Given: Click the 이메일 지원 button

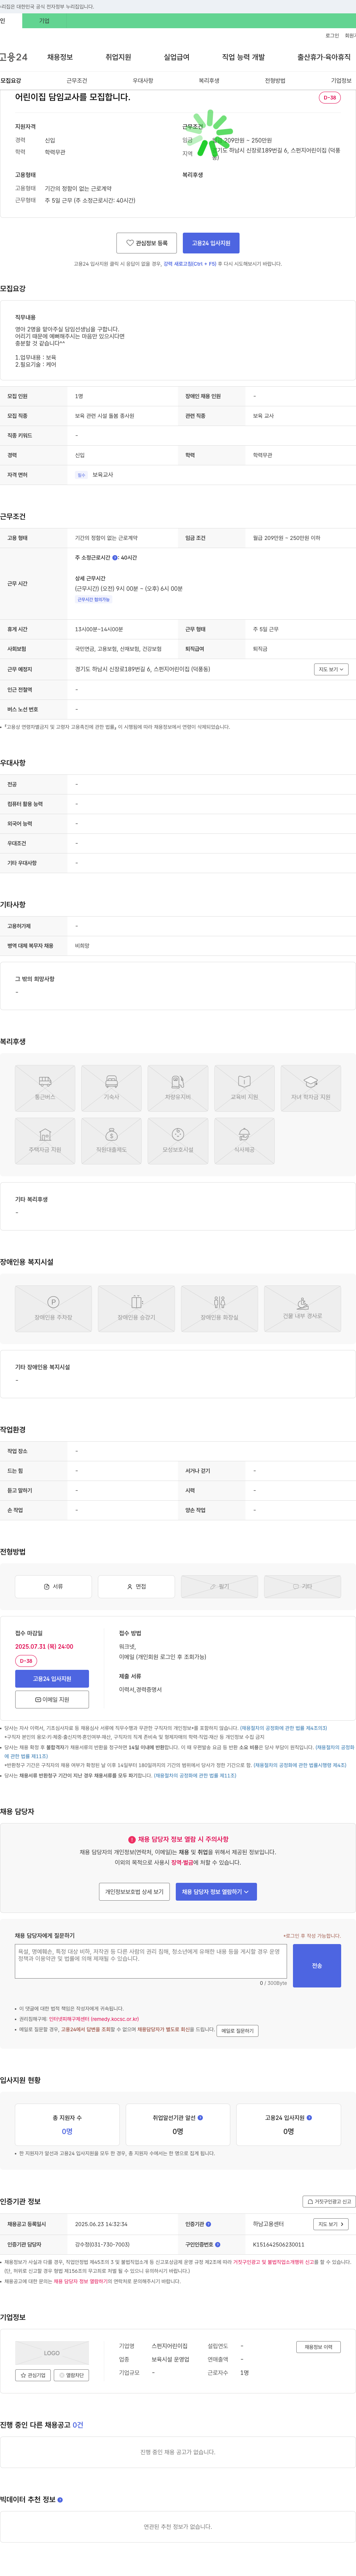Looking at the screenshot, I should tap(52, 1699).
